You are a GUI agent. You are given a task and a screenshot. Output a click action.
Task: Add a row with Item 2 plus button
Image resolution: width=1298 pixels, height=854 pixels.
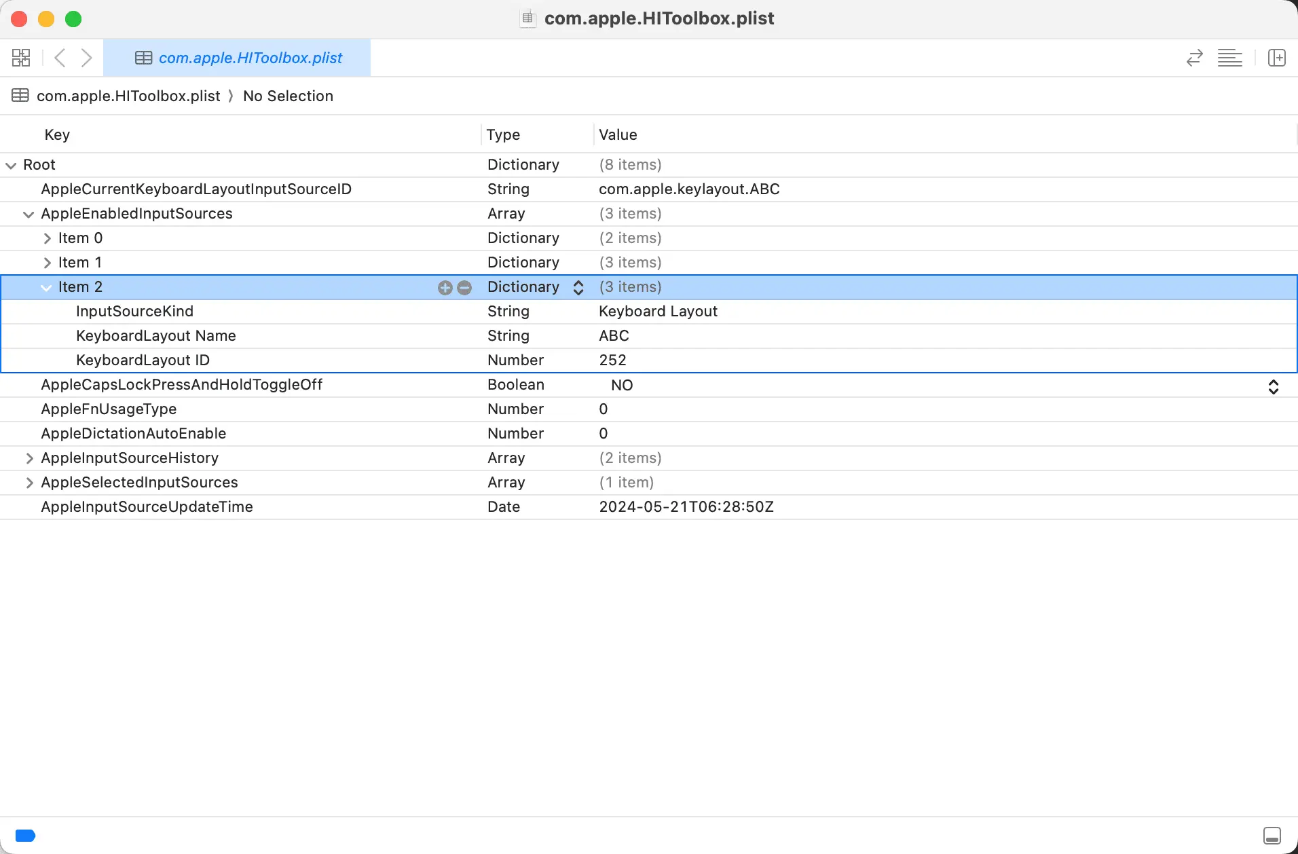445,288
